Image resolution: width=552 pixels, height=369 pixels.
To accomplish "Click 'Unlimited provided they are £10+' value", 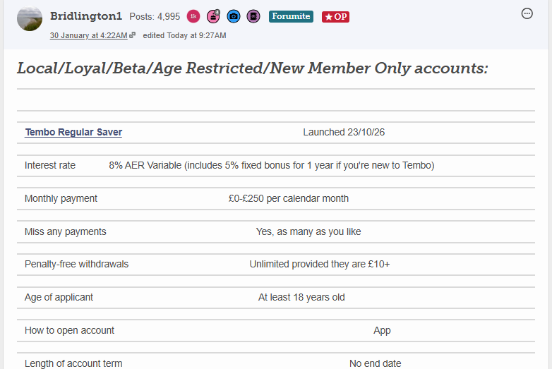I will (320, 264).
